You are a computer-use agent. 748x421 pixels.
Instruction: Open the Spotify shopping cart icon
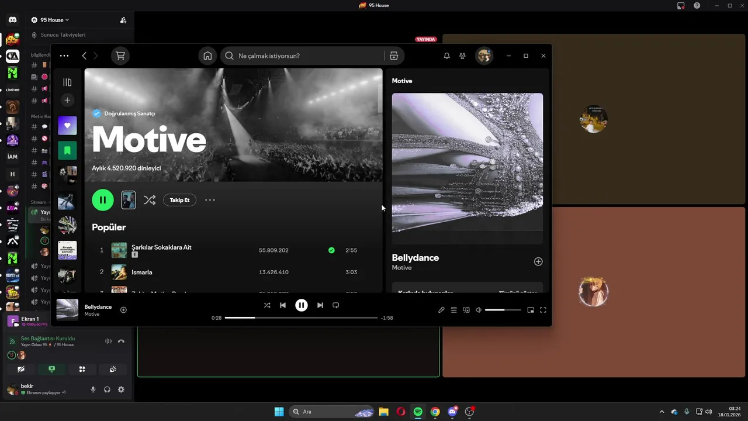[x=120, y=56]
